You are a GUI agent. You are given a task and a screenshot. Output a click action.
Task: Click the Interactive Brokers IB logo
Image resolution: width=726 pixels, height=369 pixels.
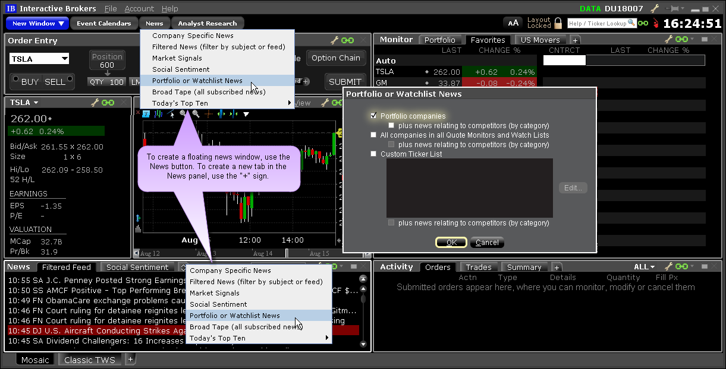(11, 8)
